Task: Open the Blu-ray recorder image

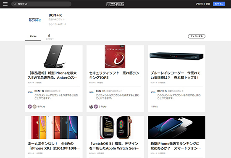Action: (x=176, y=57)
